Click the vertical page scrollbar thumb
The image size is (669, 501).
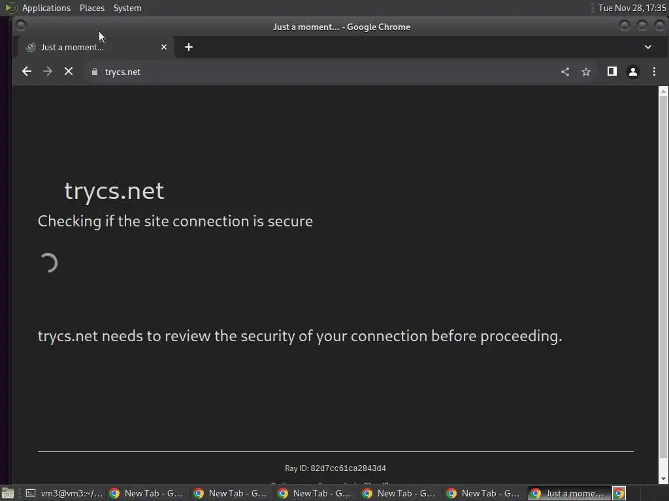pyautogui.click(x=663, y=277)
